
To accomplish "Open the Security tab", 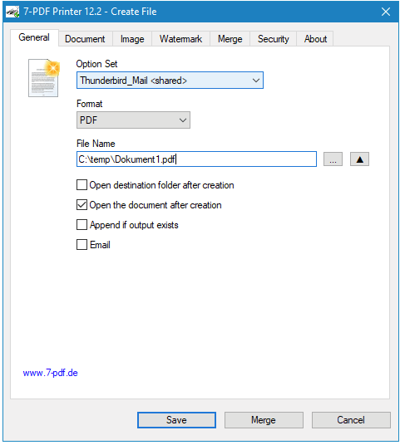I will coord(274,39).
